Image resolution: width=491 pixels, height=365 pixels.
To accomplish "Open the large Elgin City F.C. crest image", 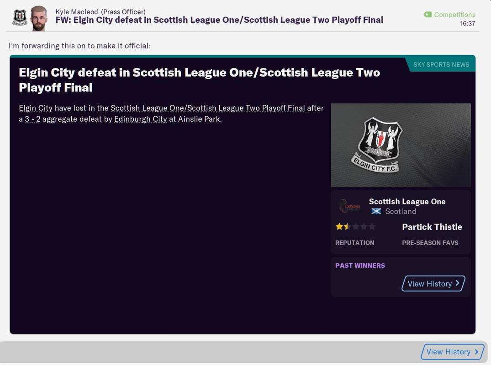I will [401, 145].
